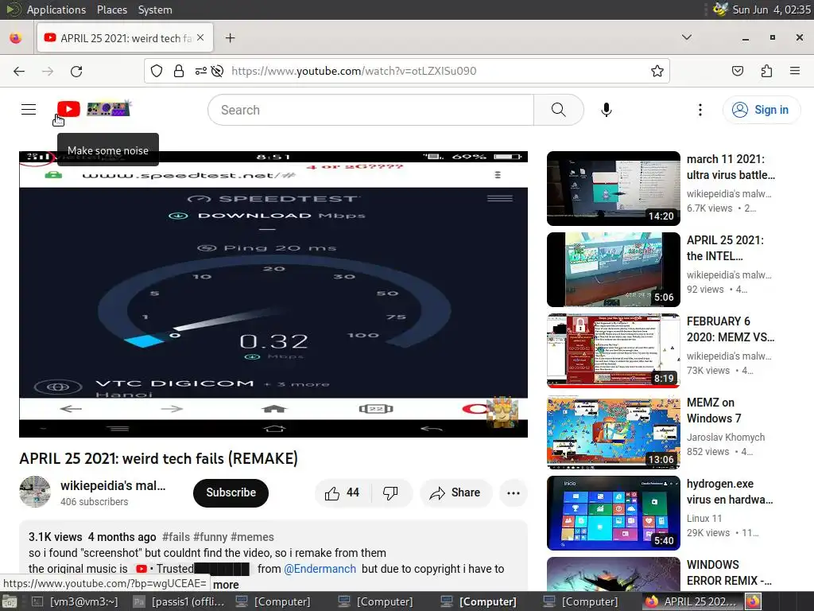Click the autoplay blocked icon in address bar

[x=218, y=71]
